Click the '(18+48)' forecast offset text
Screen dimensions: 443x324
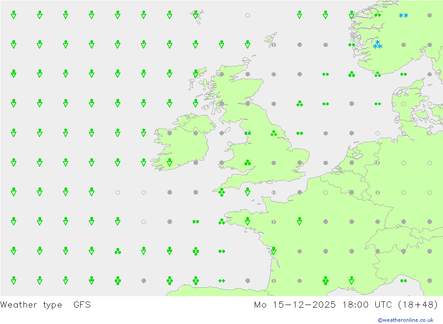tap(418, 305)
